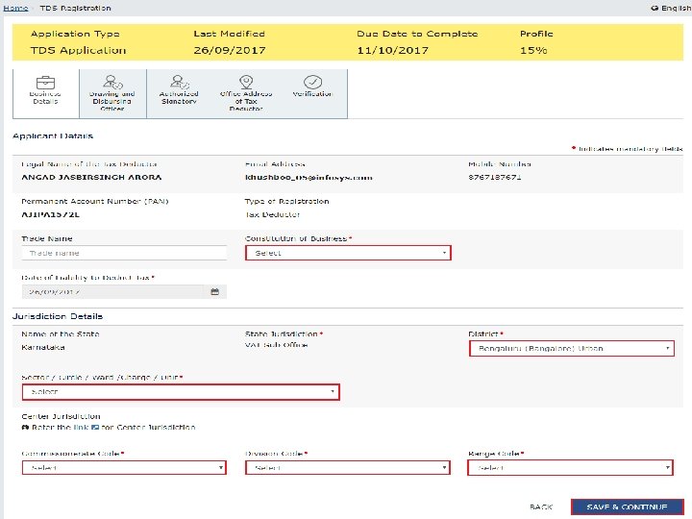
Task: Click the mobile number 8767187671
Action: 495,177
